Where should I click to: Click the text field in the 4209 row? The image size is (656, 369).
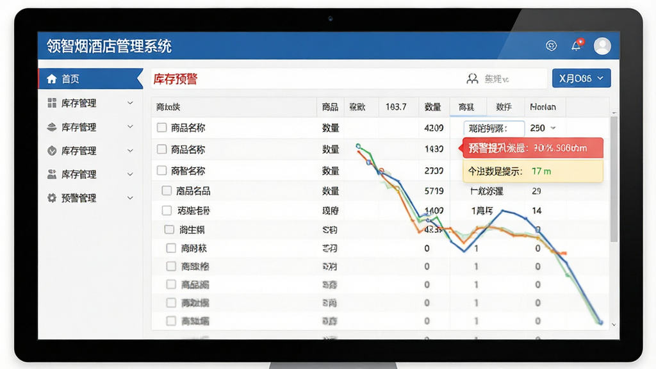[494, 128]
